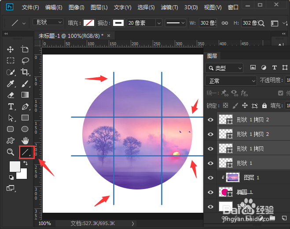
Task: Click the 描边 stroke color swatch
Action: (118, 23)
